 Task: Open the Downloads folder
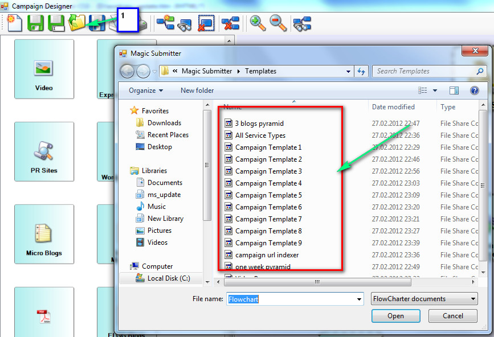point(158,123)
